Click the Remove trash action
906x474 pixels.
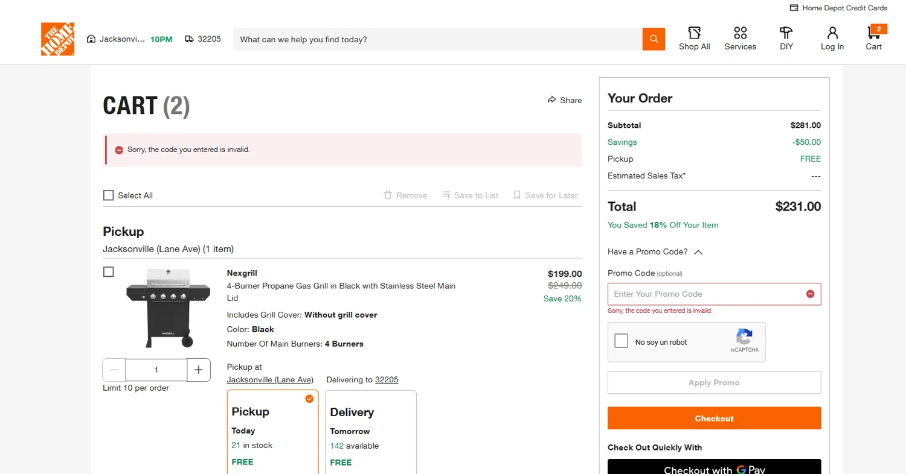(x=405, y=195)
